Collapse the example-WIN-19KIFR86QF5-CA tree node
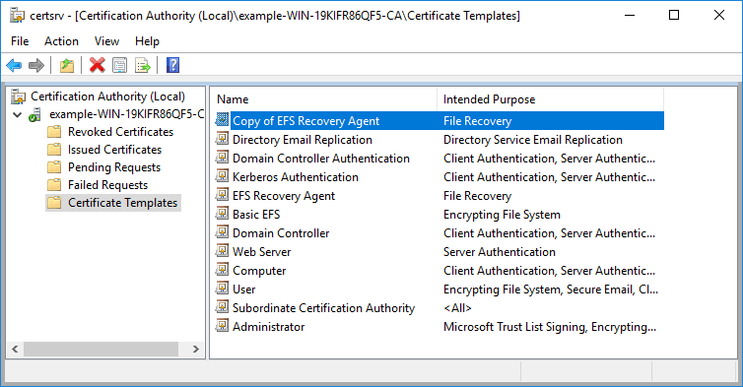The width and height of the screenshot is (743, 387). point(18,114)
